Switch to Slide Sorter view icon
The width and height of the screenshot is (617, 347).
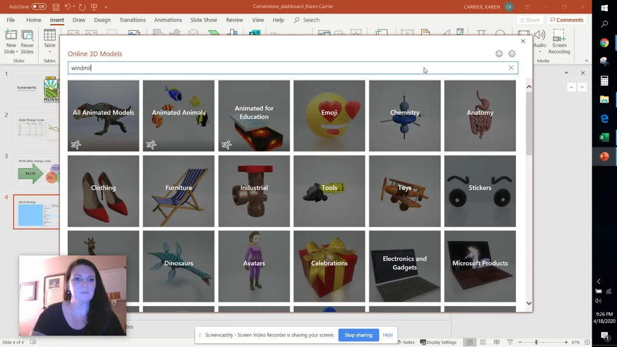[483, 342]
